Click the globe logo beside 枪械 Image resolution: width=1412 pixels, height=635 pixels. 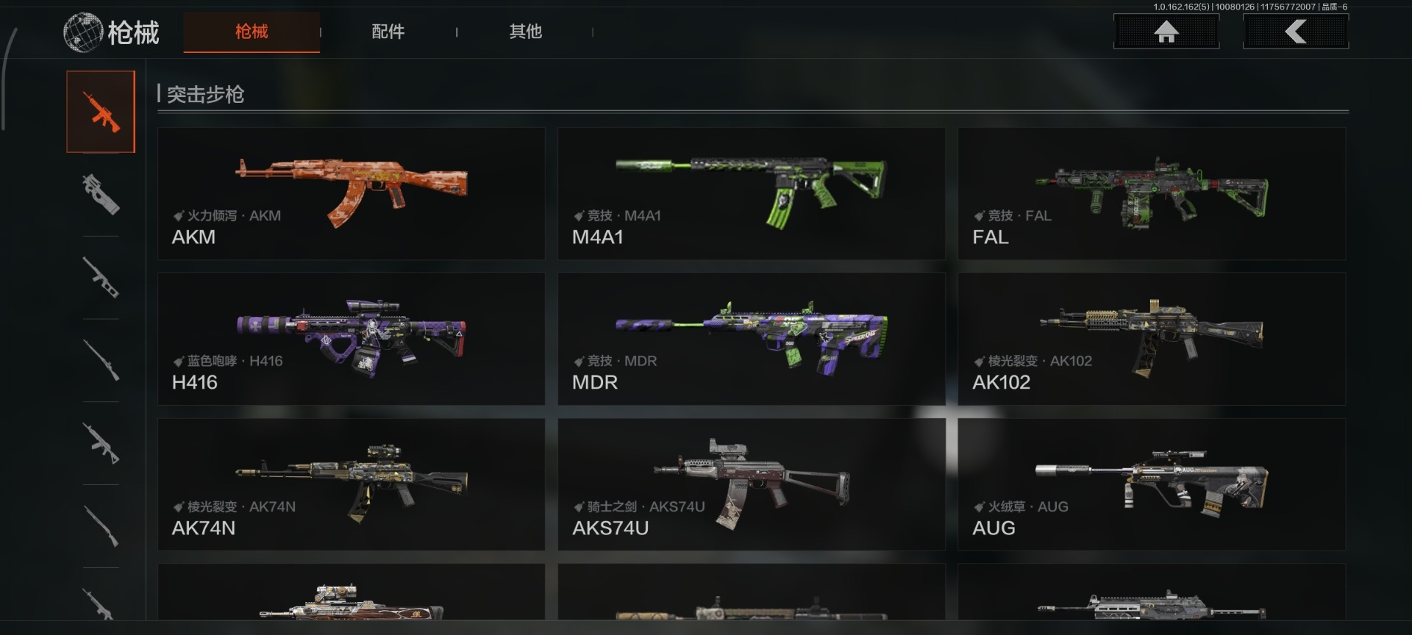pos(82,32)
